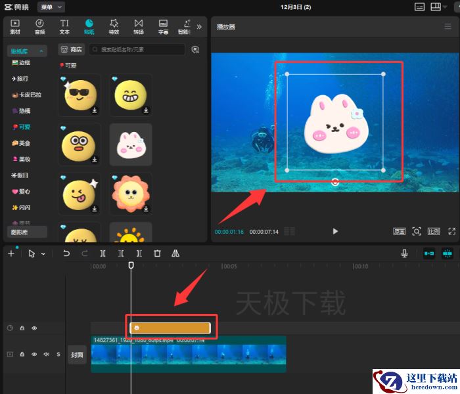
Task: Delete the selected clip
Action: 157,253
